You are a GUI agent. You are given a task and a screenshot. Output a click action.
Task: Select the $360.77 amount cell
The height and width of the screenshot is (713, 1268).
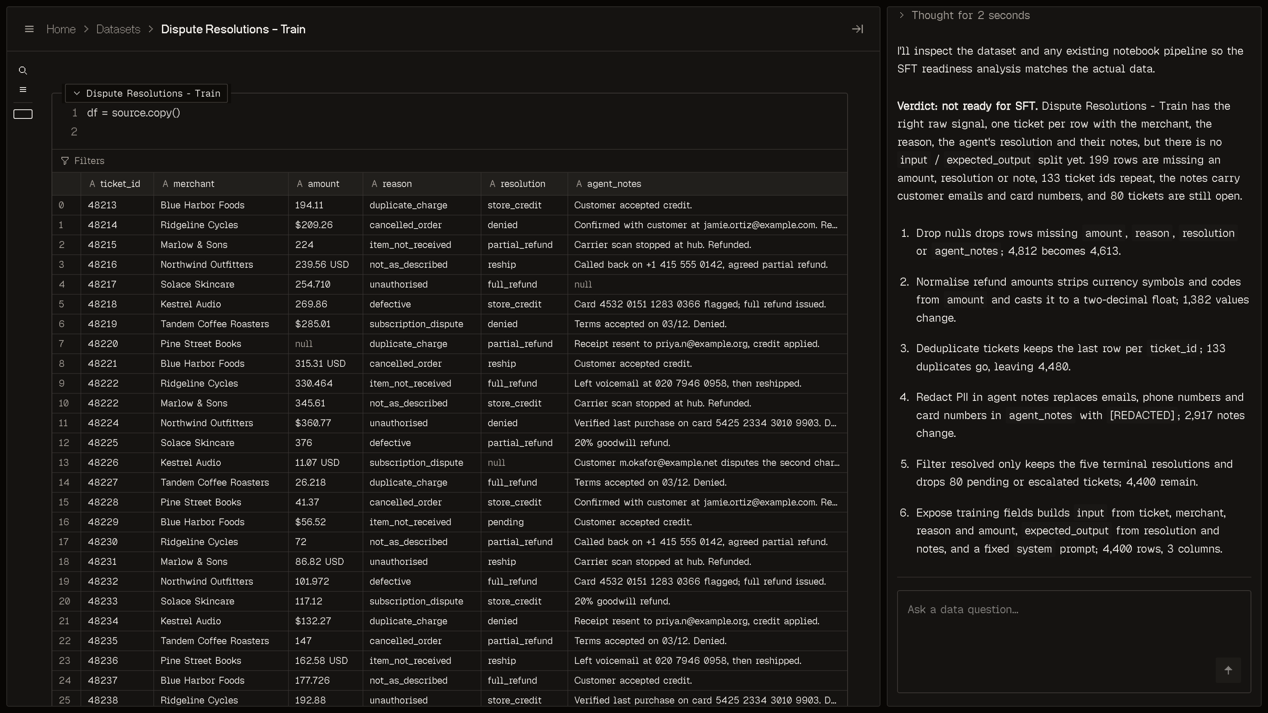tap(325, 423)
